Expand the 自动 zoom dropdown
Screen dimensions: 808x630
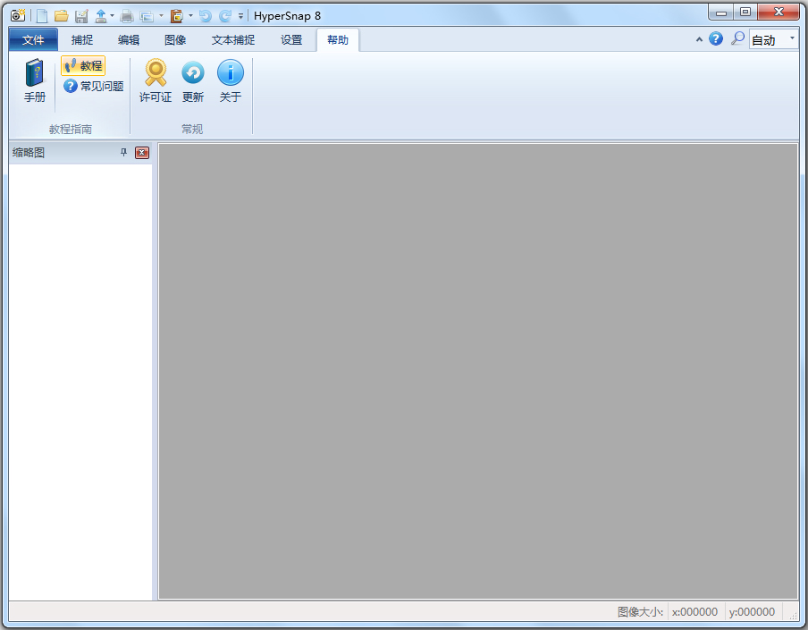pos(792,39)
